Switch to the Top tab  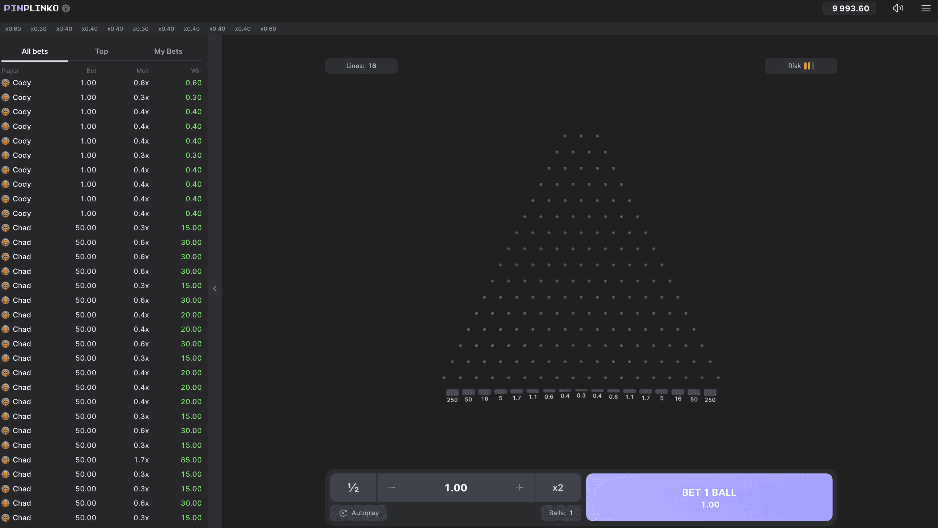101,51
